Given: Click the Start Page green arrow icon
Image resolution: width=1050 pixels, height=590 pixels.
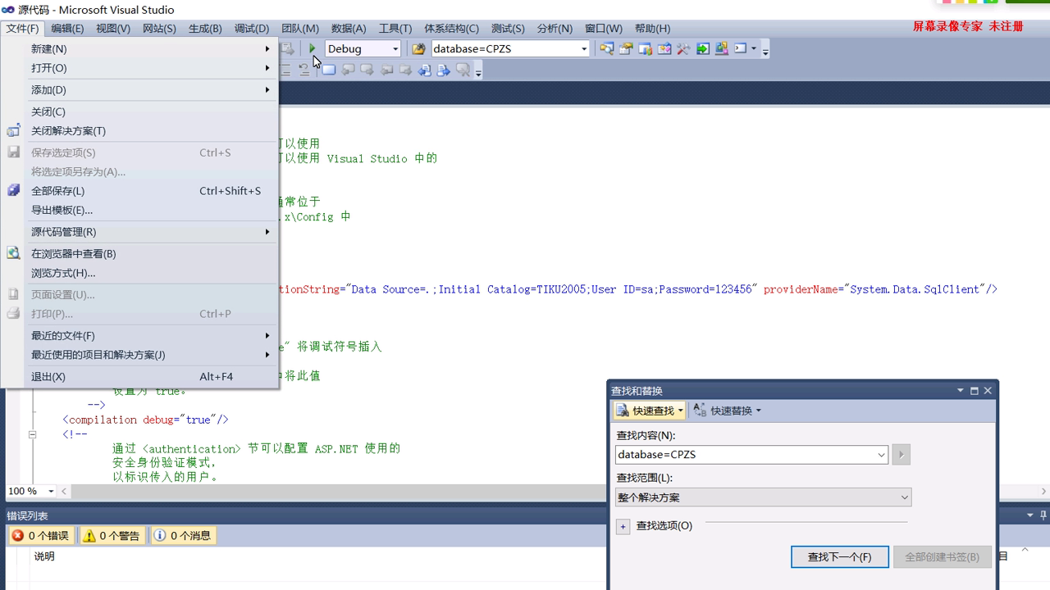Looking at the screenshot, I should (703, 48).
